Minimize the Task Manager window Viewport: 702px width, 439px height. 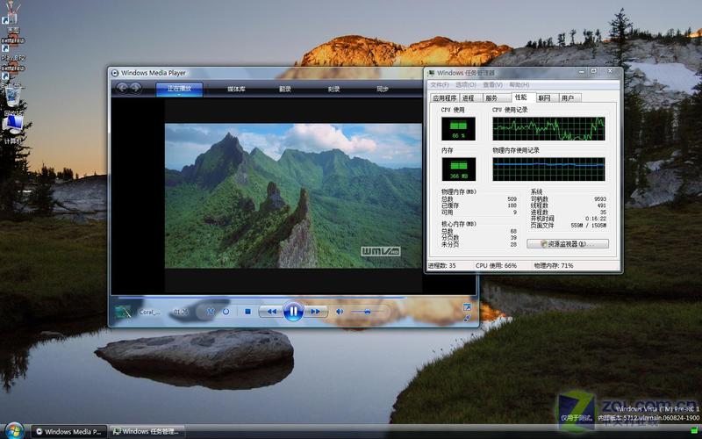point(581,71)
